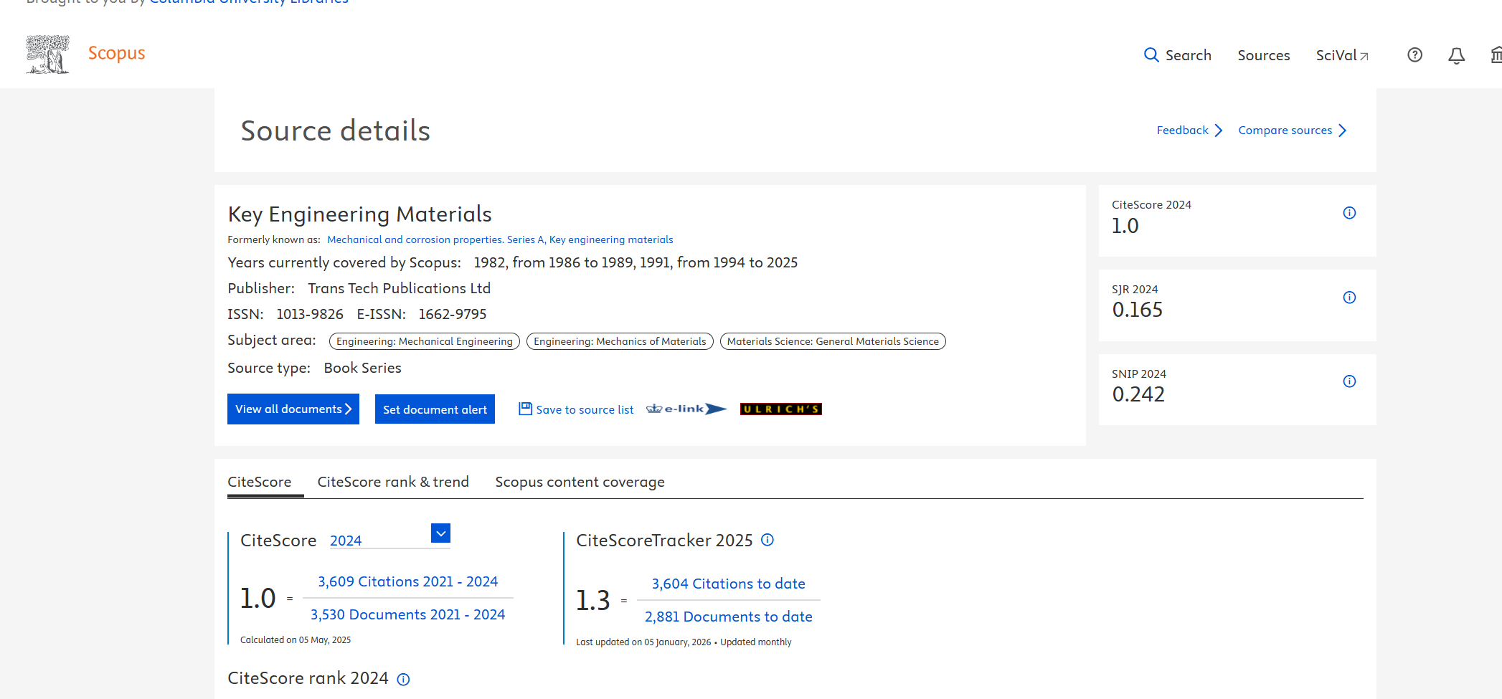Click Set document alert button
1502x699 pixels.
click(435, 409)
